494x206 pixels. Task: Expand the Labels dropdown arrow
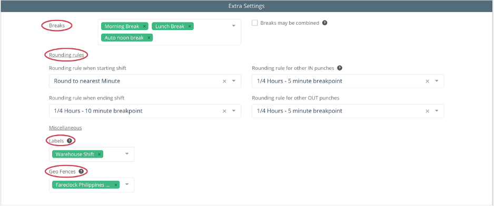click(127, 154)
